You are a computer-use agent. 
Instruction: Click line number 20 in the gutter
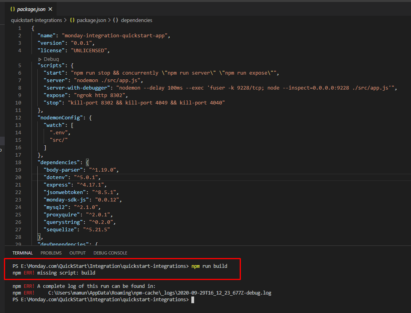tap(18, 178)
